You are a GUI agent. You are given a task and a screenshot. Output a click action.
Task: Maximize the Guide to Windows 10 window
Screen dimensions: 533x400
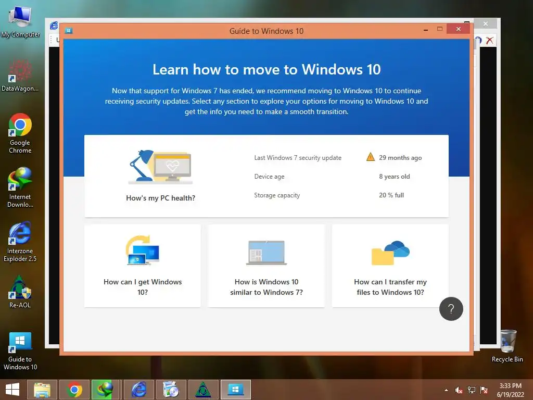tap(439, 29)
